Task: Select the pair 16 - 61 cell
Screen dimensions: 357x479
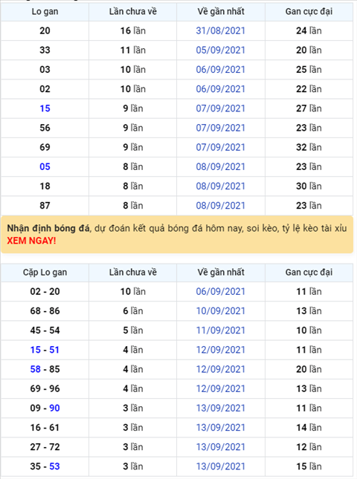Action: point(45,428)
